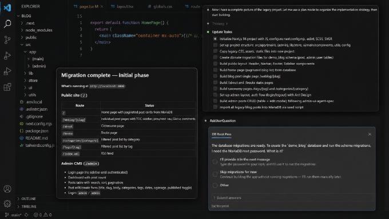Click synchronize changes icon in status bar
Image resolution: width=389 pixels, height=219 pixels.
click(x=26, y=215)
